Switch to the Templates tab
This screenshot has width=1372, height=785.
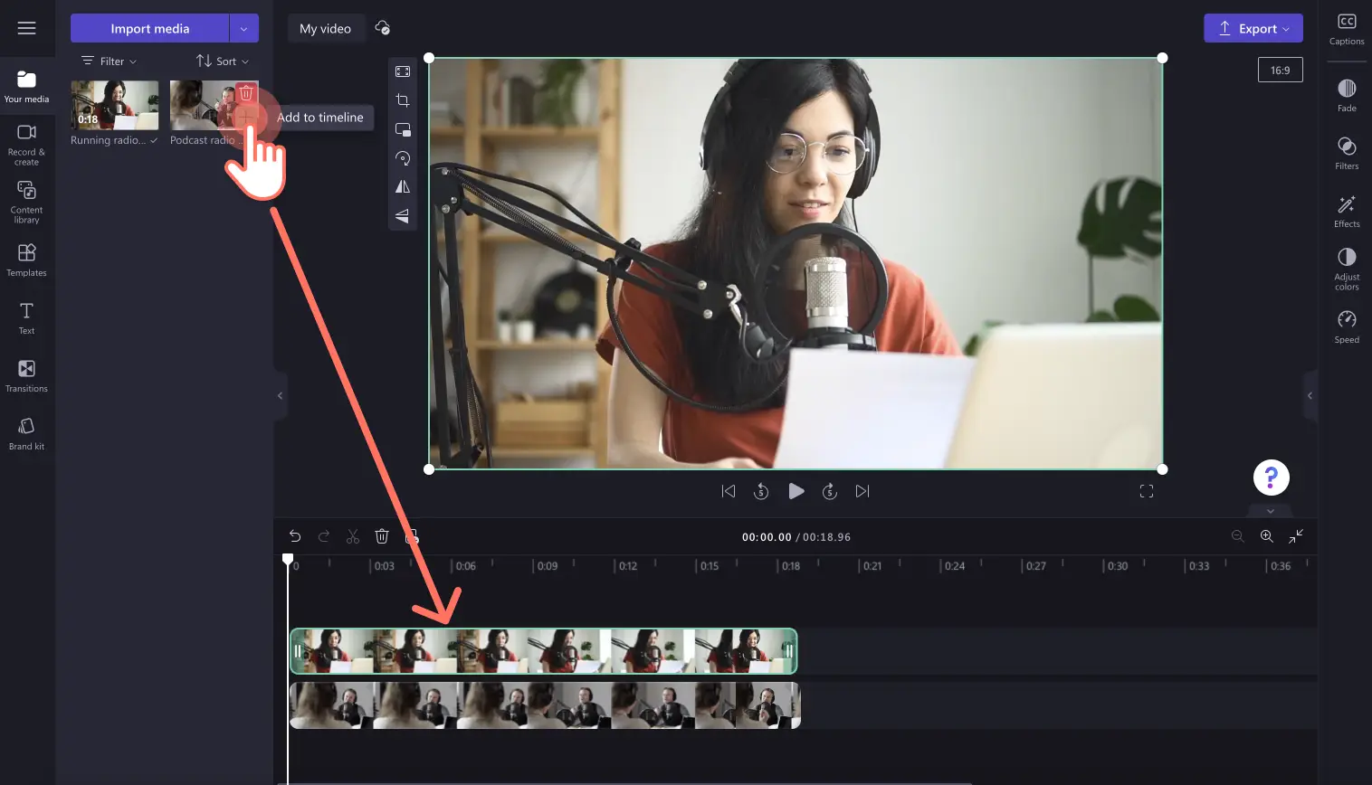point(27,260)
